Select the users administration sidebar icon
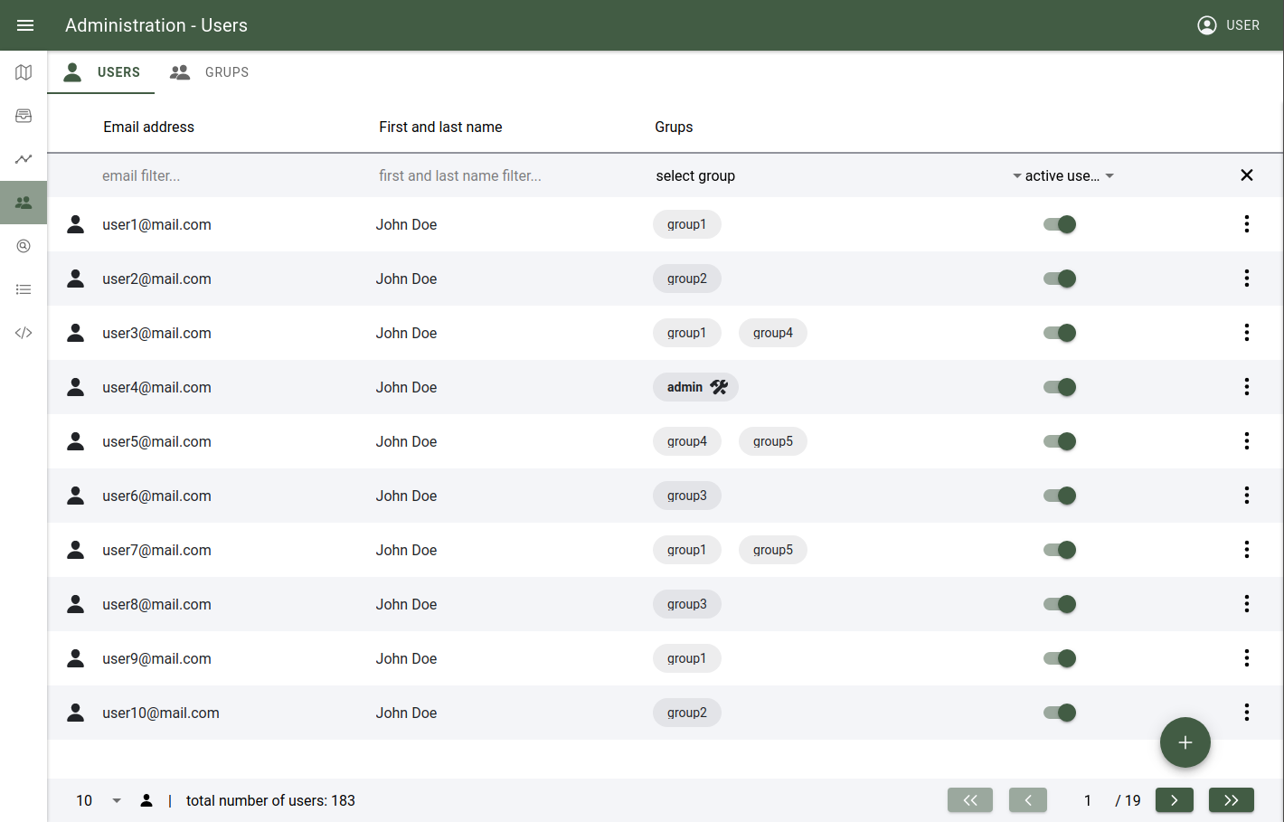Image resolution: width=1284 pixels, height=822 pixels. tap(24, 203)
